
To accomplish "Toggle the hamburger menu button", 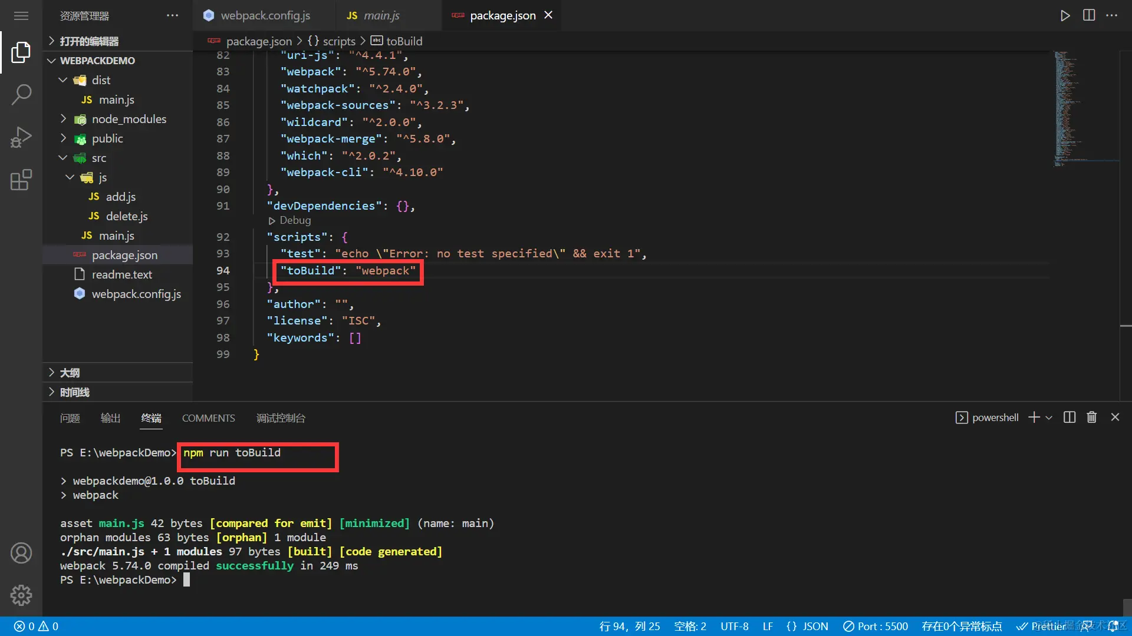I will 21,16.
